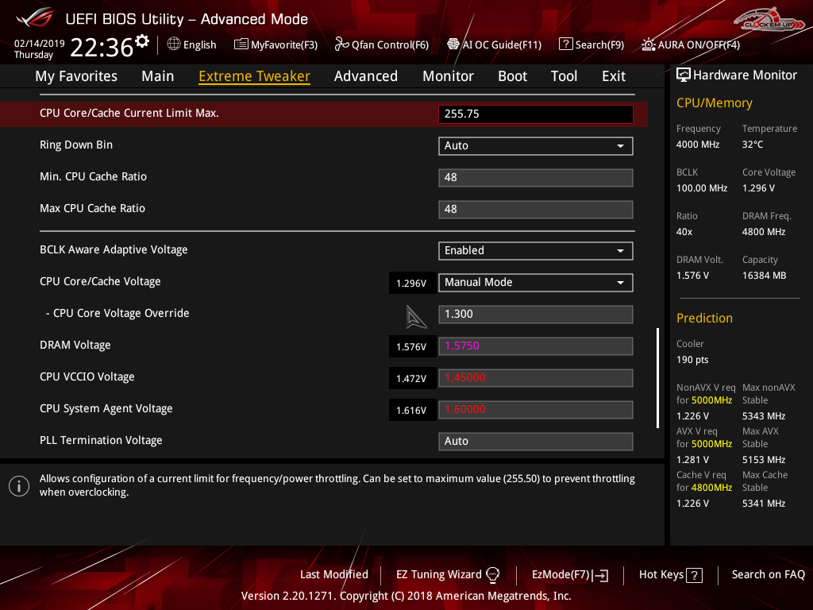
Task: Click the info icon beside help description
Action: pyautogui.click(x=19, y=486)
